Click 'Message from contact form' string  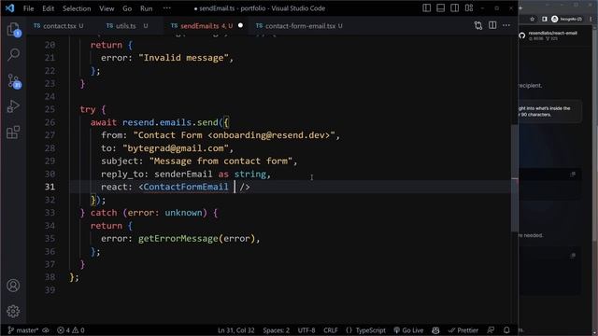(221, 161)
